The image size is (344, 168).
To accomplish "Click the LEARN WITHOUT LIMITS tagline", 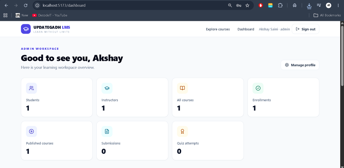I will coord(51,32).
